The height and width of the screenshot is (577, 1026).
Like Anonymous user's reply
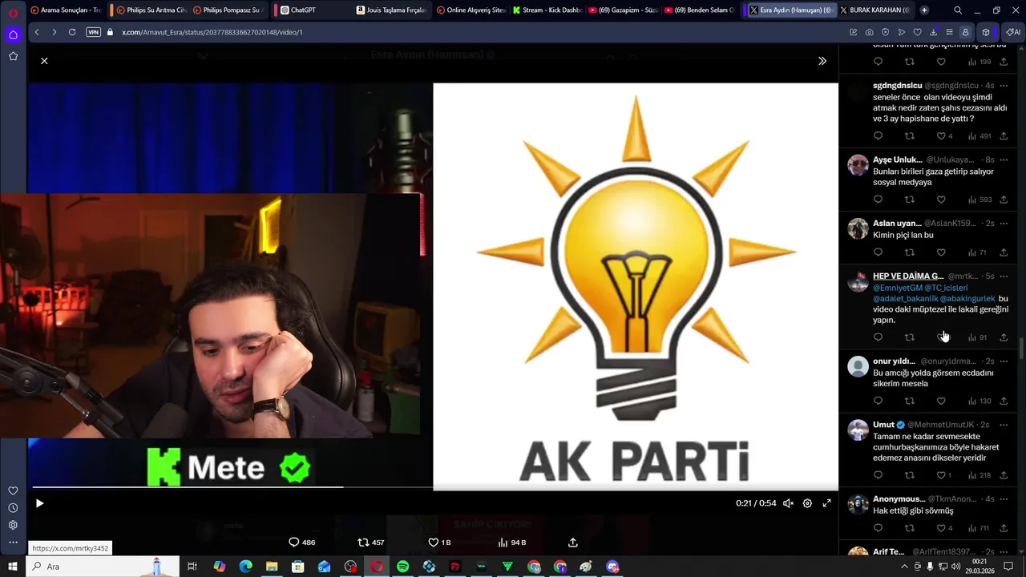944,528
